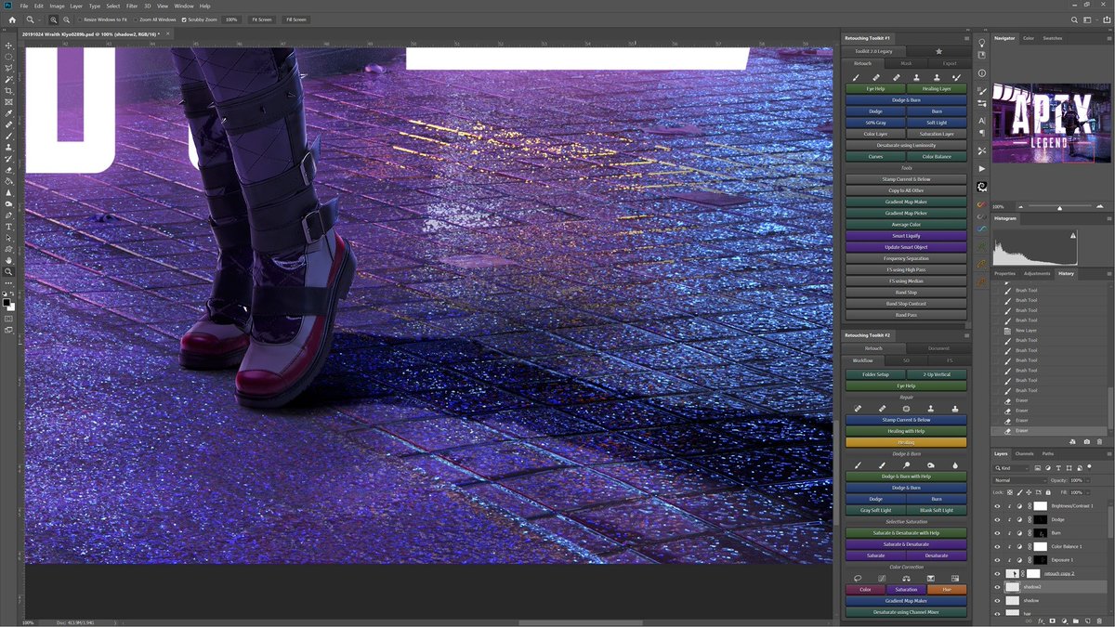
Task: Open Retouching Toolkit #2 panel menu
Action: click(966, 335)
